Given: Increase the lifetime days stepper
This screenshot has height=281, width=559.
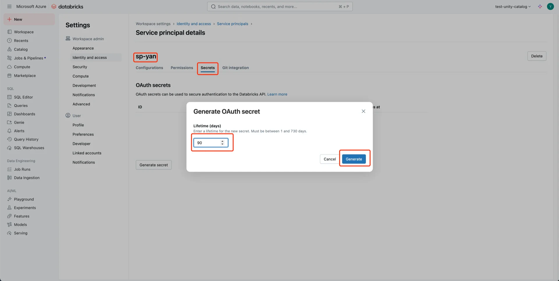Looking at the screenshot, I should (x=222, y=141).
